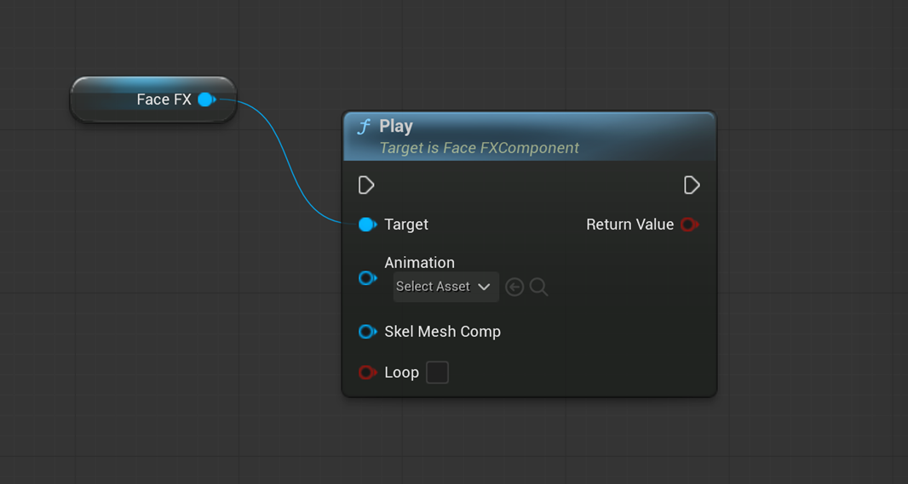Select the Face FX variable node
Image resolution: width=908 pixels, height=484 pixels.
pos(153,100)
